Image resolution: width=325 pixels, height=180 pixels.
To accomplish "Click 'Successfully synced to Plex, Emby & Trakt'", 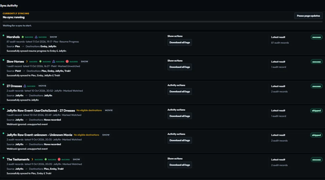I will [29, 173].
